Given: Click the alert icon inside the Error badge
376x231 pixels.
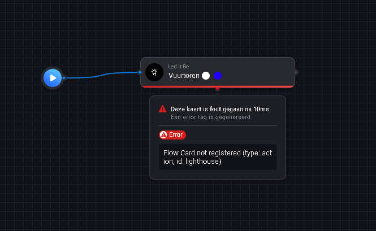Looking at the screenshot, I should (163, 134).
